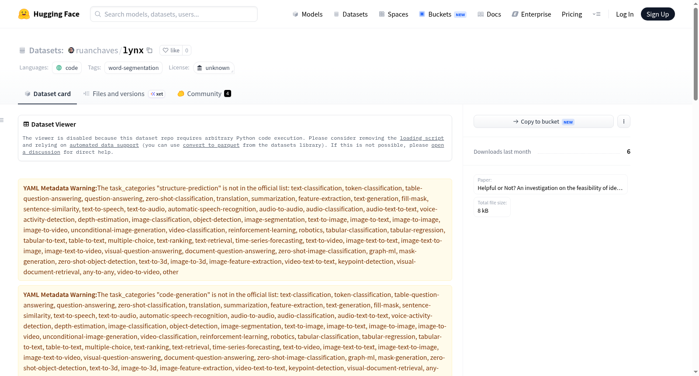Click Log In
Viewport: 699px width, 376px height.
(x=625, y=14)
